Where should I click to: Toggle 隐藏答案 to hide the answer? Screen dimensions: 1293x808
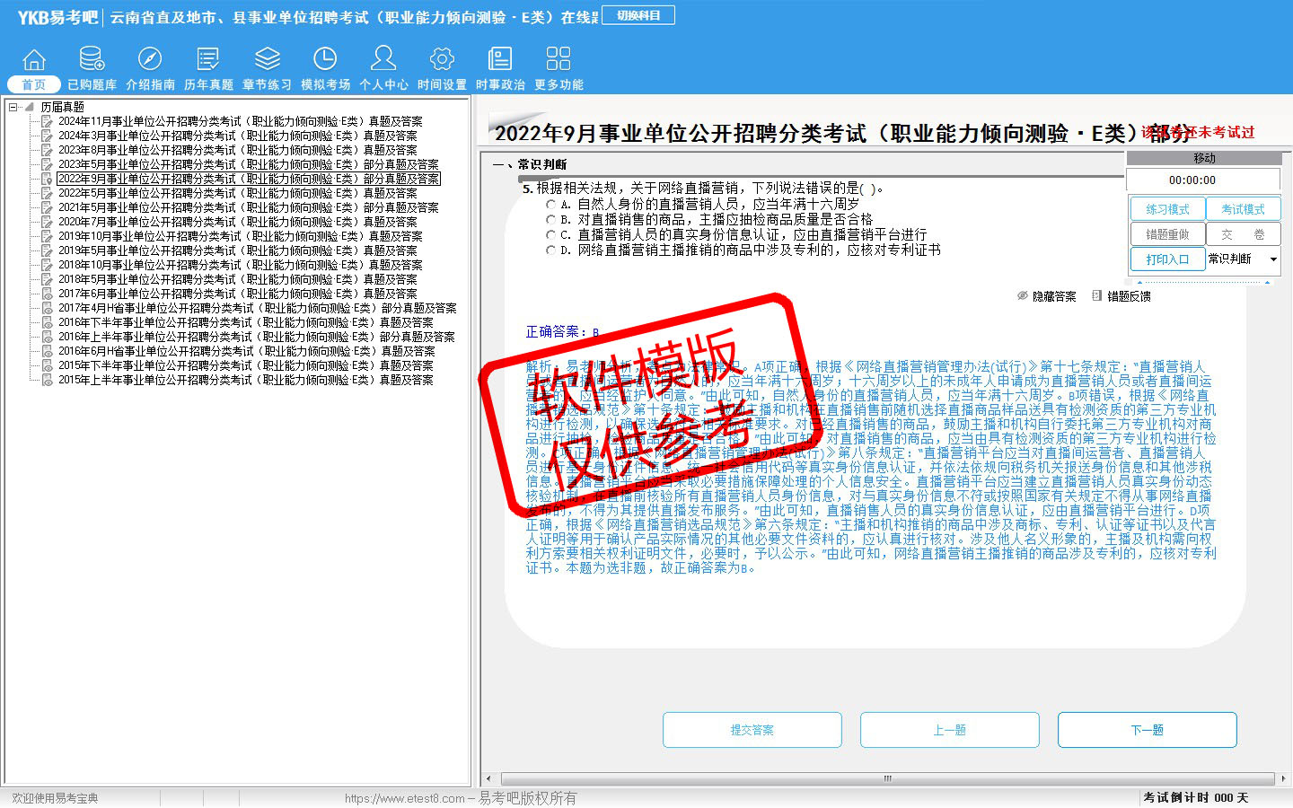click(1047, 296)
